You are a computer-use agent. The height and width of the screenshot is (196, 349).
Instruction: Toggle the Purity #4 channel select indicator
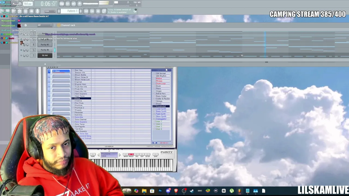(x=55, y=50)
